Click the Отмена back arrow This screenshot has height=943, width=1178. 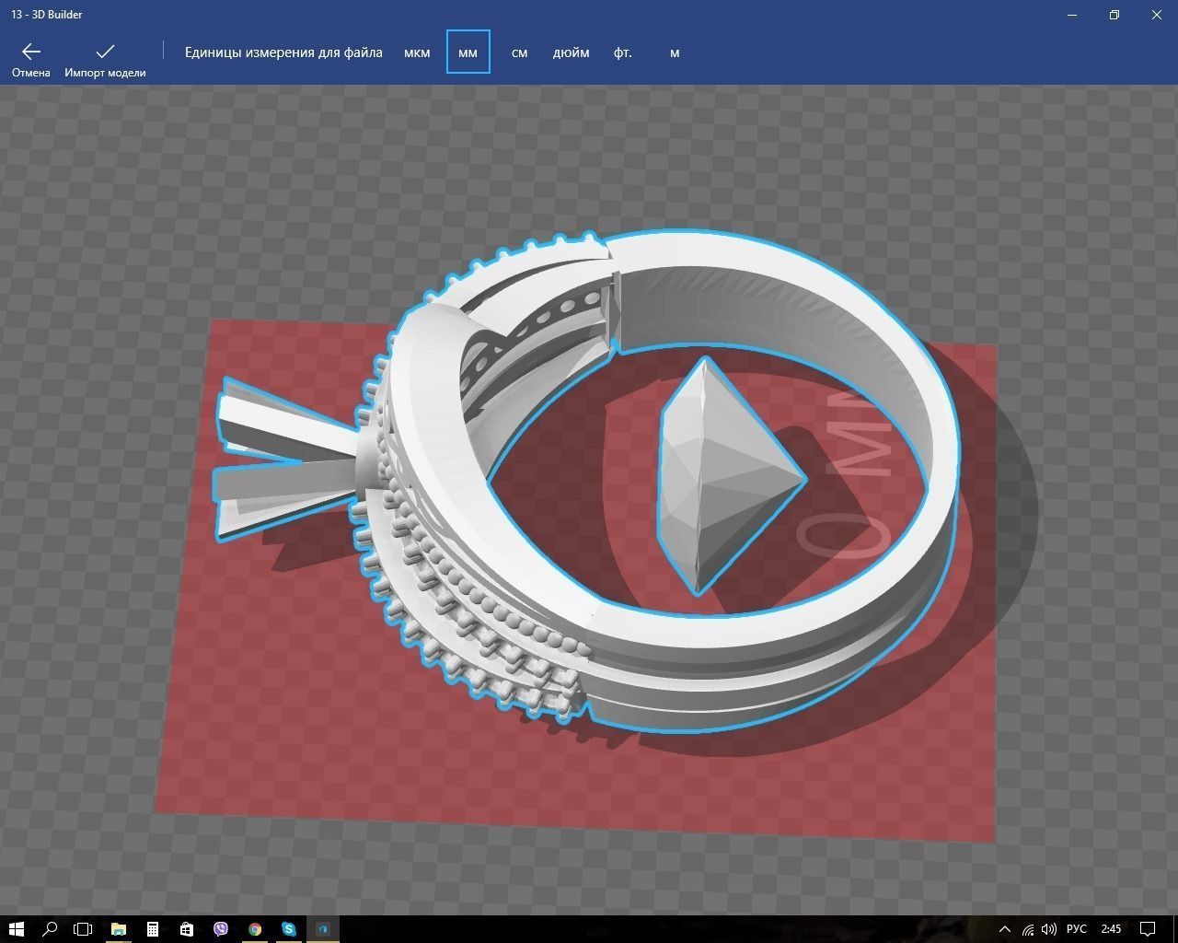(31, 52)
